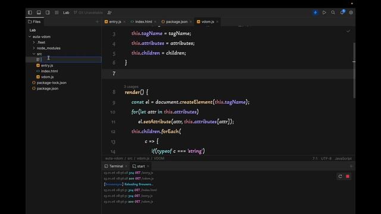
Task: Click the 7:1 cursor position indicator
Action: pyautogui.click(x=315, y=159)
